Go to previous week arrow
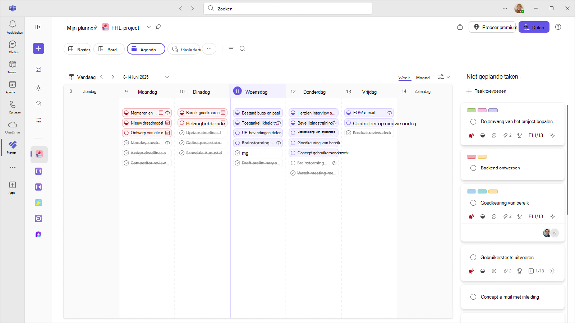This screenshot has height=323, width=575. click(102, 77)
